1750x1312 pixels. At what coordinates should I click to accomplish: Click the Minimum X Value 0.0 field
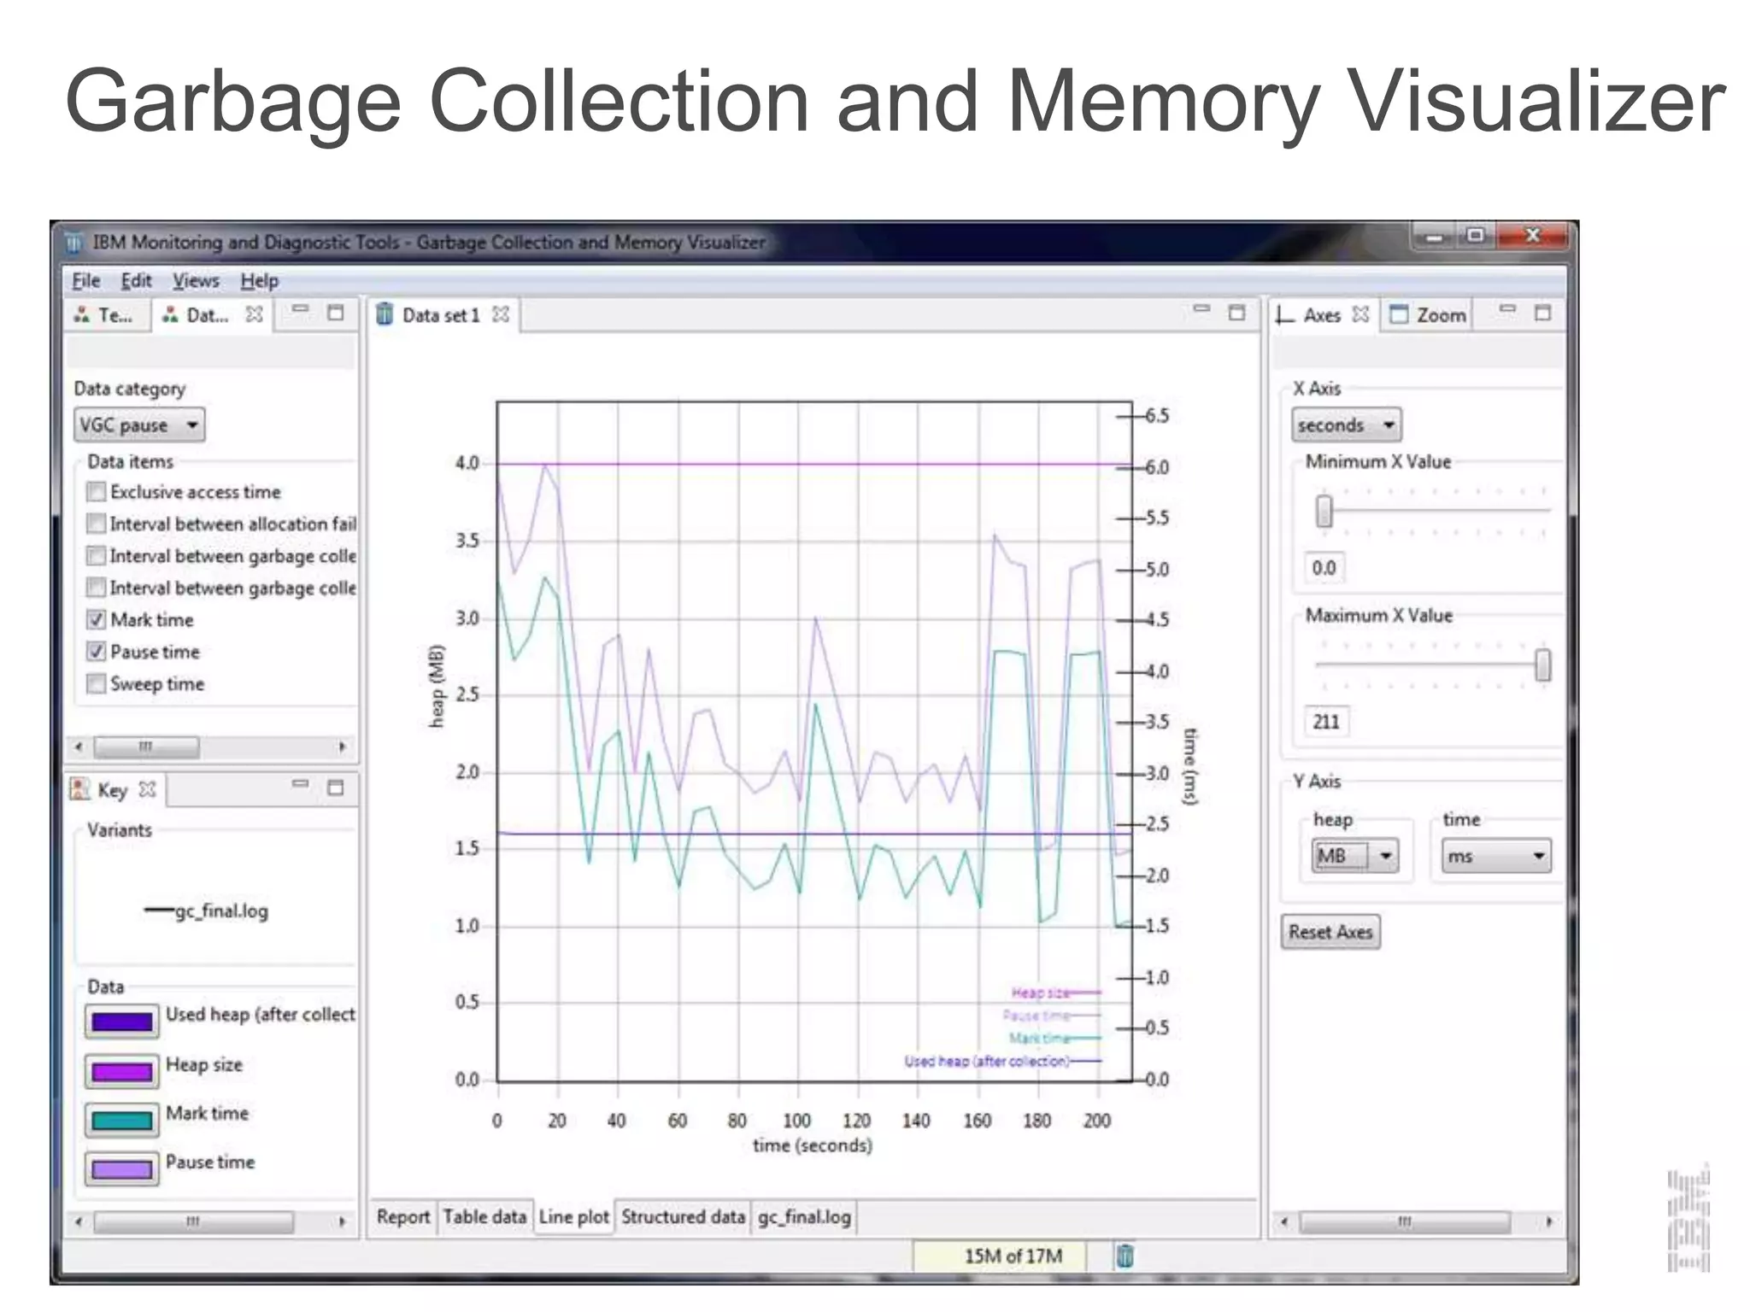[x=1324, y=568]
